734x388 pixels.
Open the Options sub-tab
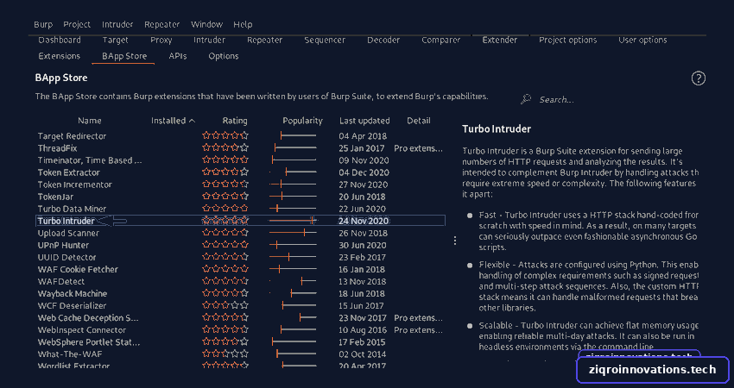[x=224, y=56]
